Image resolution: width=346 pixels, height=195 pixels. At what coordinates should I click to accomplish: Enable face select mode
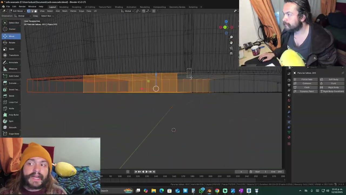(35, 11)
